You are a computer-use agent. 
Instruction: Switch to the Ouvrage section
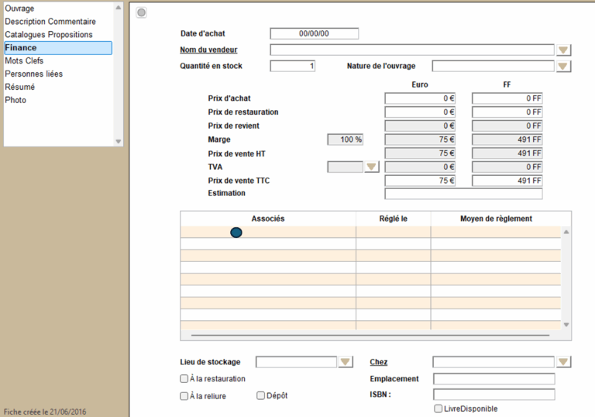click(x=19, y=9)
